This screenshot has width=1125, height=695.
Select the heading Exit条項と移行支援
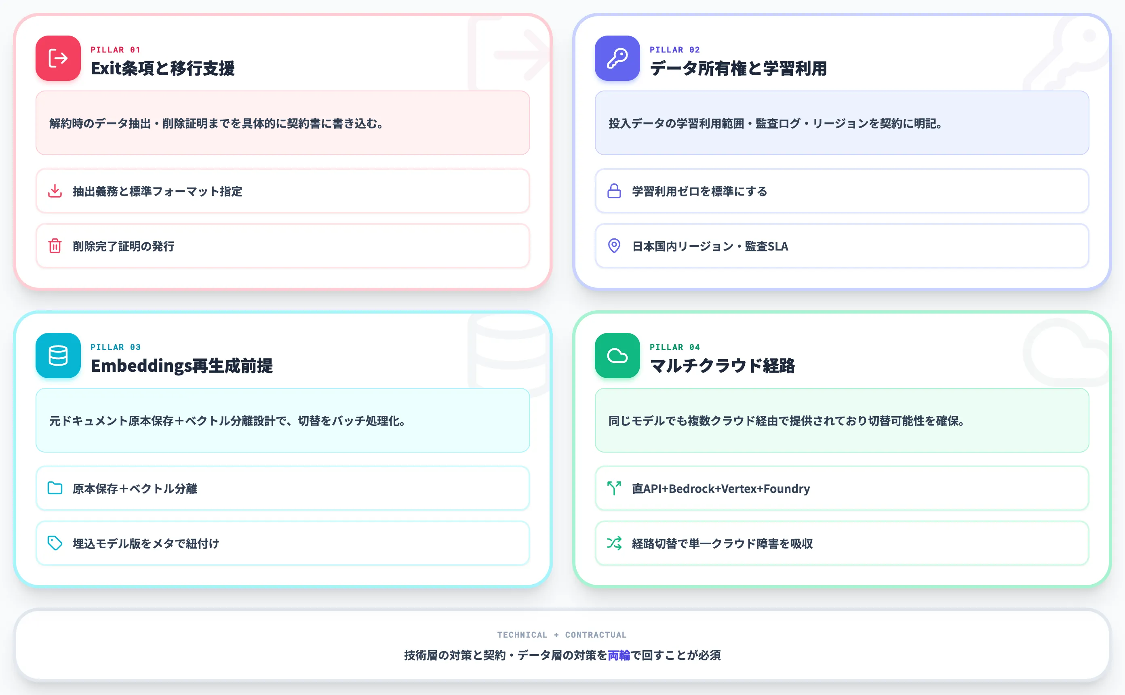[163, 68]
